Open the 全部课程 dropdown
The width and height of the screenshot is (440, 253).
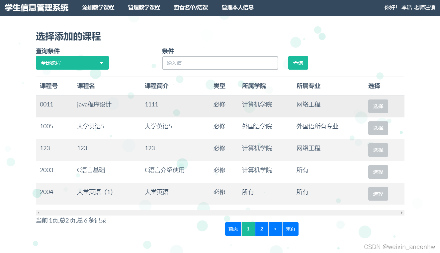tap(72, 63)
